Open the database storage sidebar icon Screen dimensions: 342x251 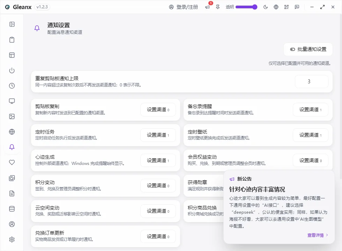12,209
